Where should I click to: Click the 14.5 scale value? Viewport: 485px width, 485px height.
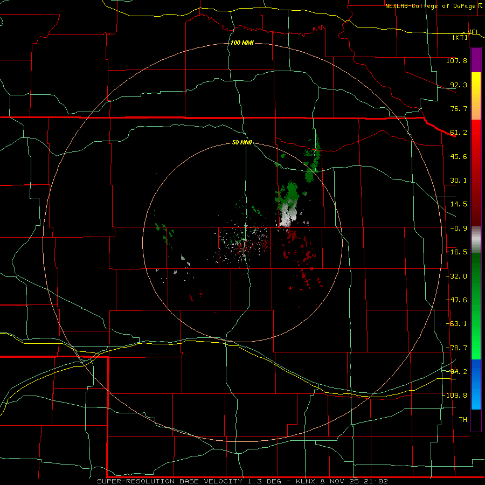[x=459, y=204]
